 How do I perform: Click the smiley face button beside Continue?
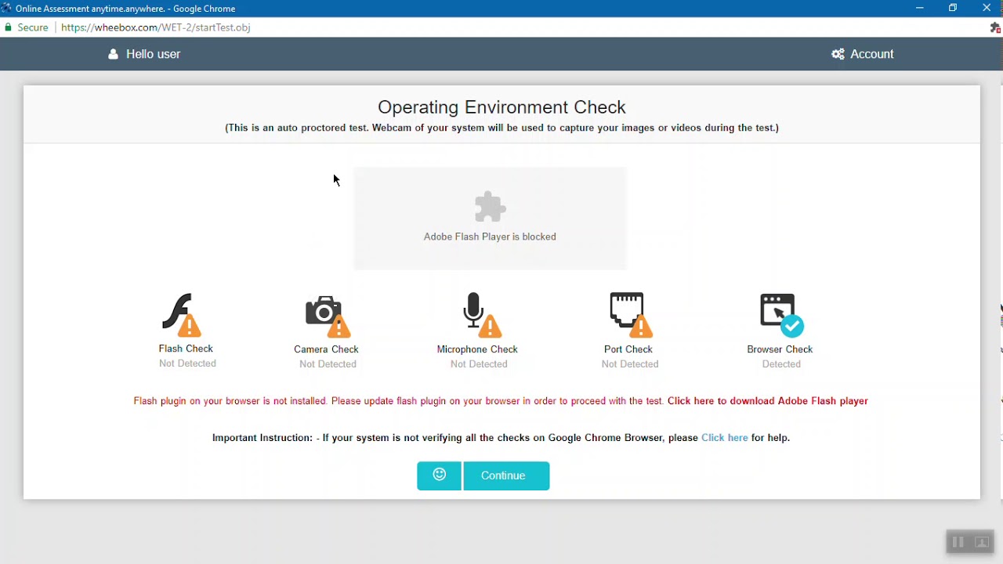(439, 475)
